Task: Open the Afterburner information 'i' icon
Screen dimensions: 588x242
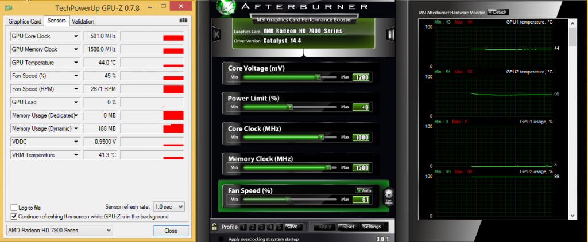Action: (x=390, y=34)
